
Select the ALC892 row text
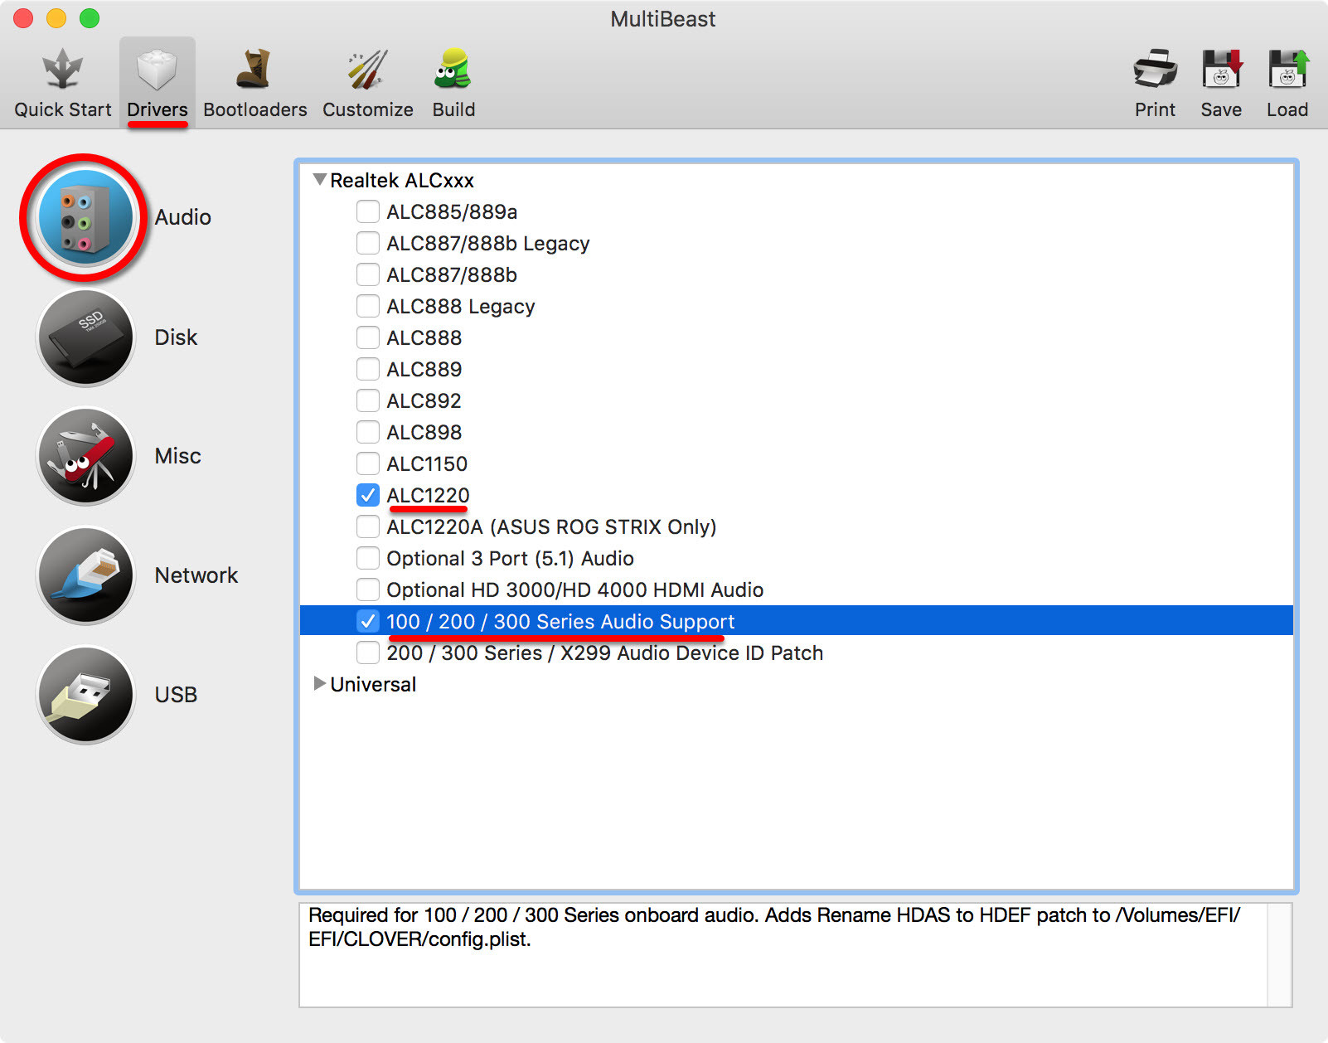[x=424, y=400]
